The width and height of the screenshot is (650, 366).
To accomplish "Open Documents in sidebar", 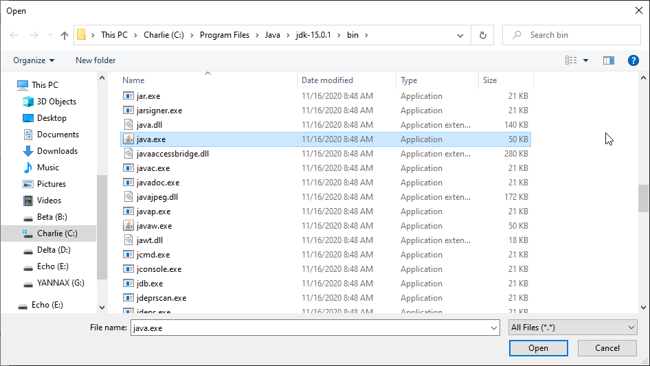I will click(x=58, y=135).
